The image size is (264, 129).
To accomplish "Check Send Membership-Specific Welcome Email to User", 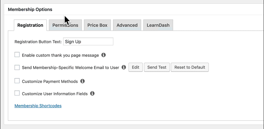I will point(17,67).
